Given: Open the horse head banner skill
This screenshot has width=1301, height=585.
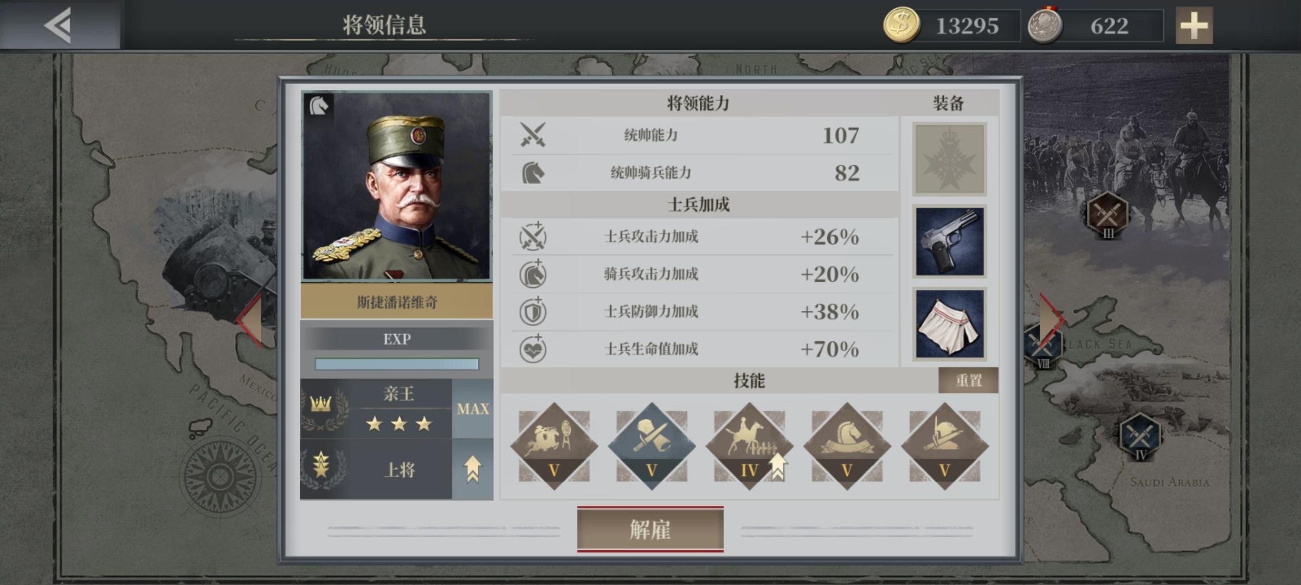Looking at the screenshot, I should click(847, 446).
